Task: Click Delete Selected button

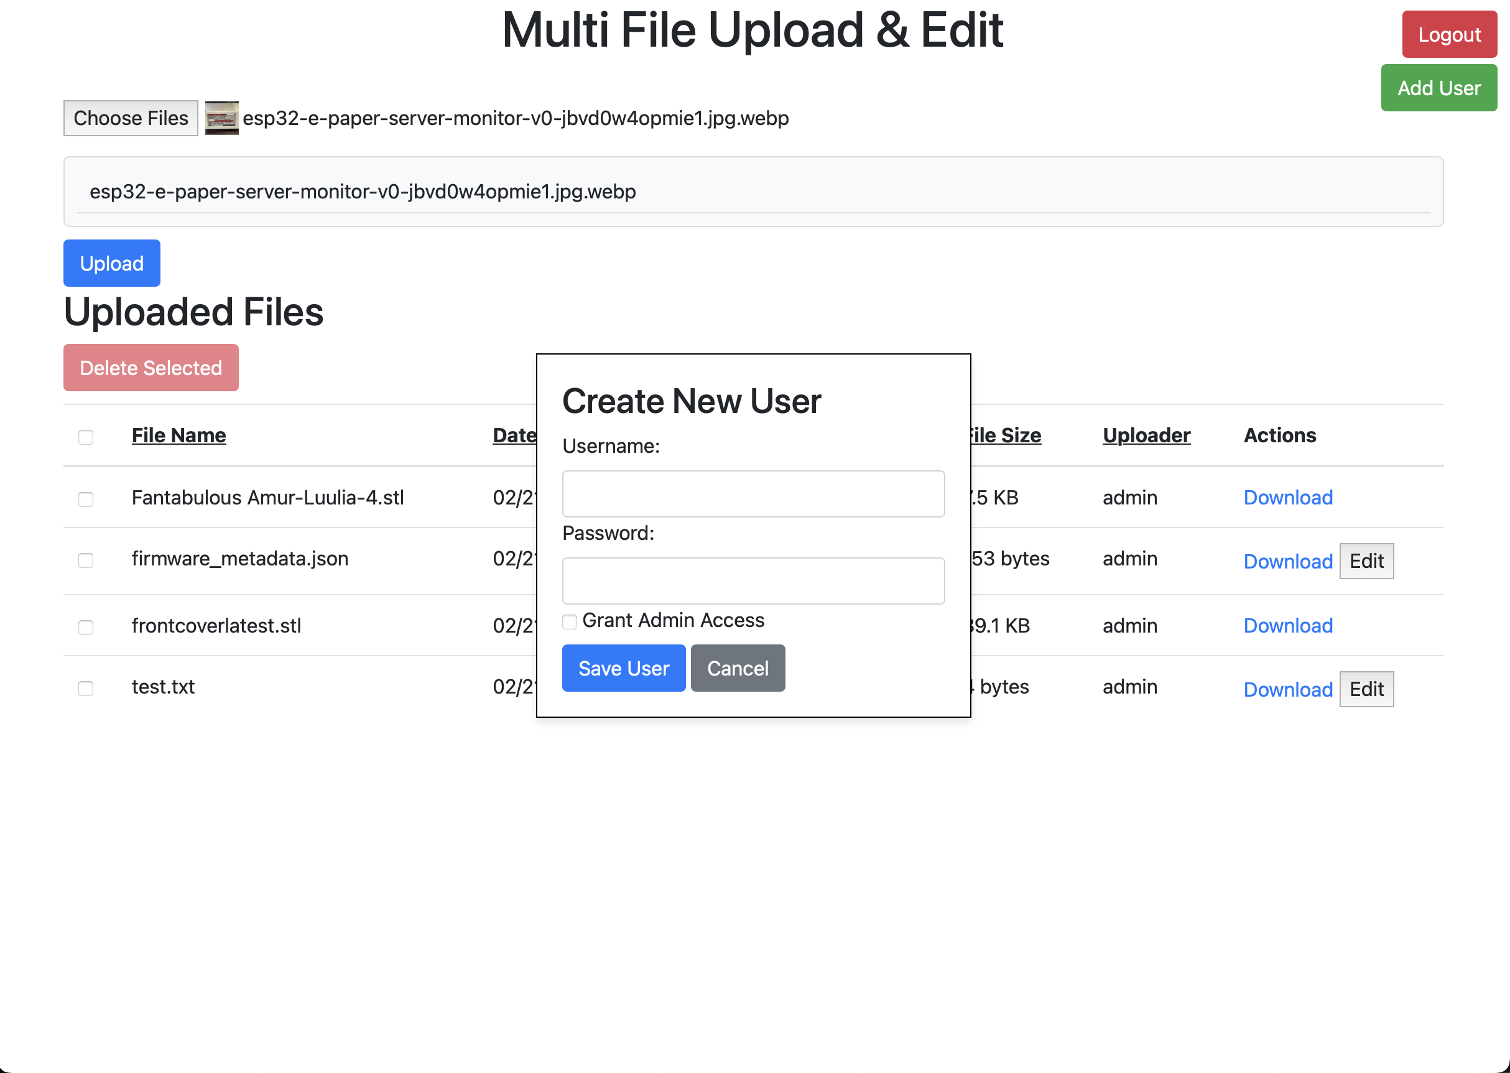Action: tap(151, 368)
